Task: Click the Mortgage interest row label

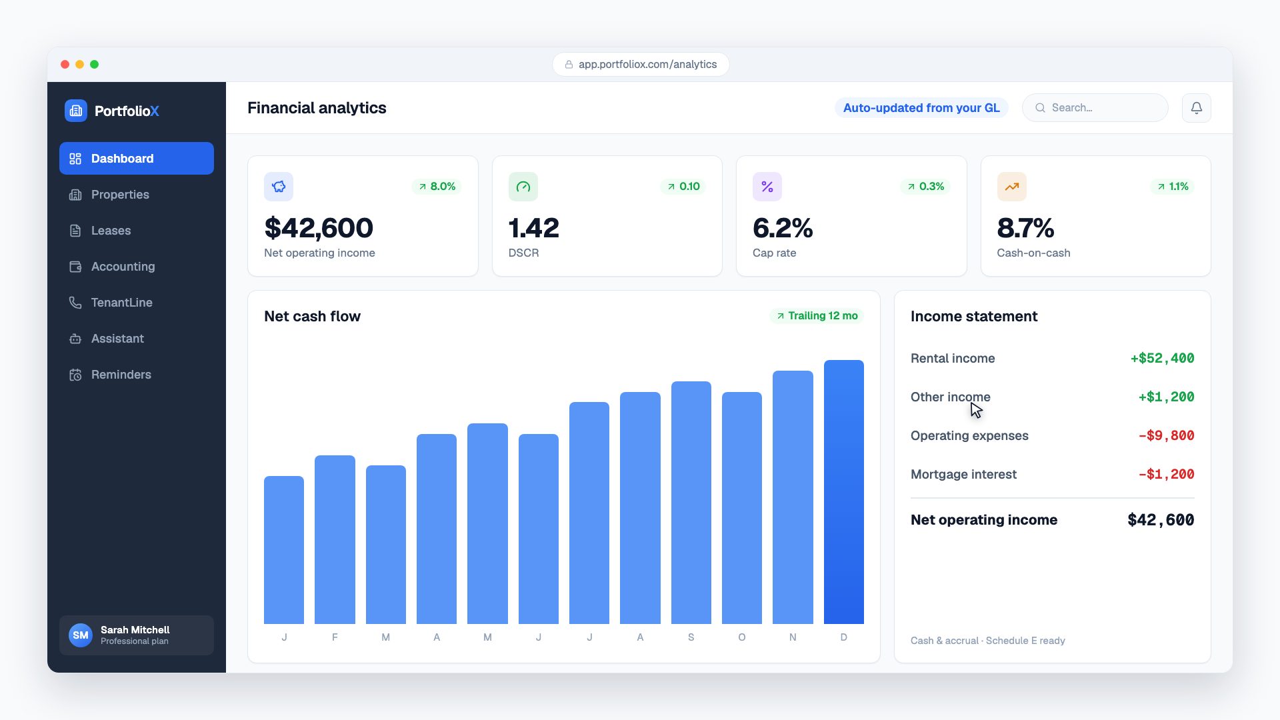Action: point(963,475)
